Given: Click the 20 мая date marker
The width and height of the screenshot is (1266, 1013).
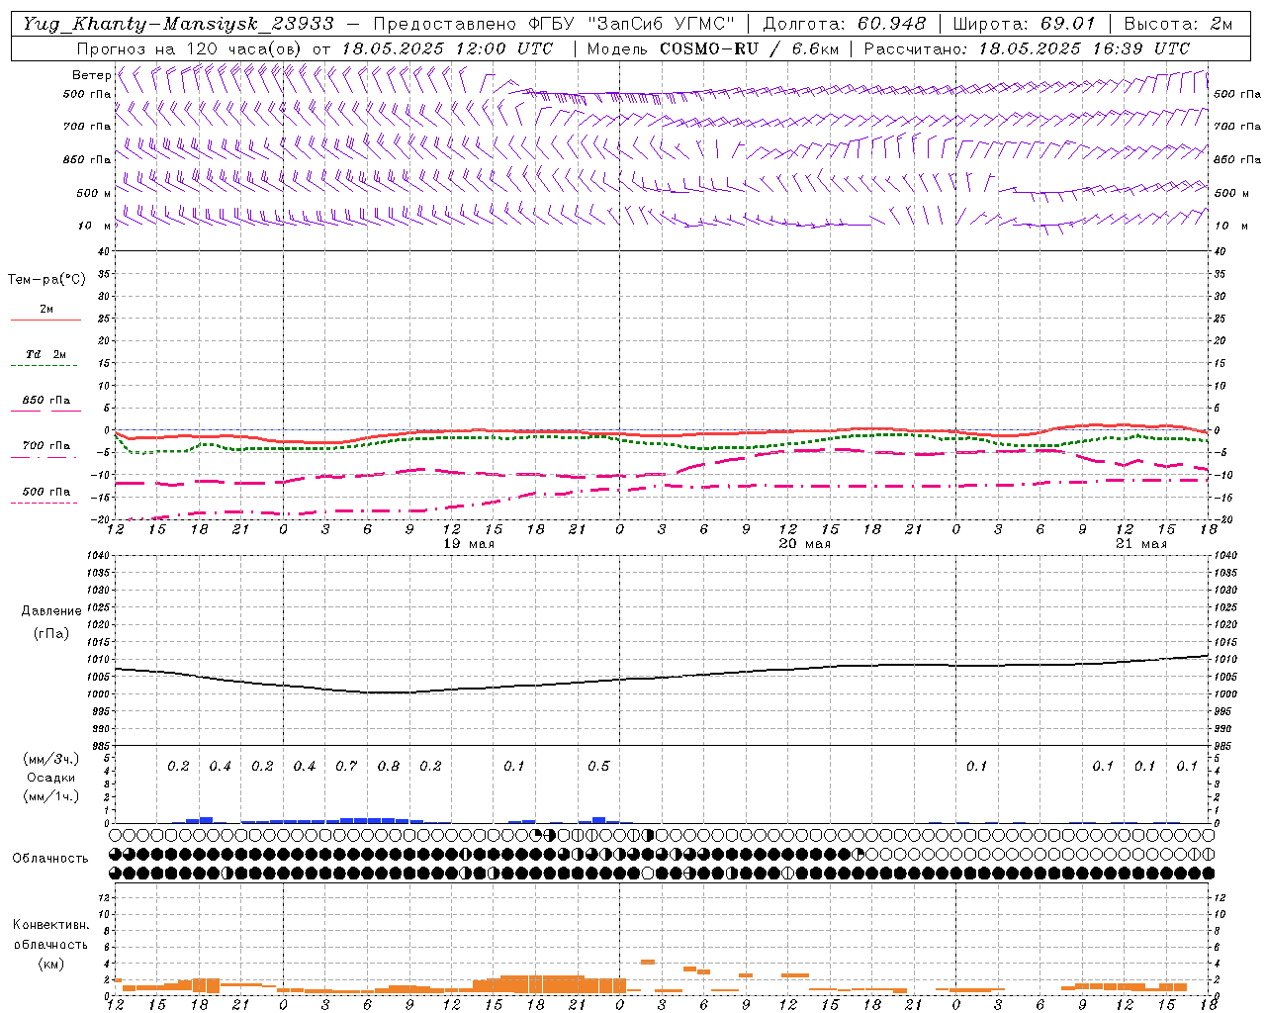Looking at the screenshot, I should click(x=804, y=544).
